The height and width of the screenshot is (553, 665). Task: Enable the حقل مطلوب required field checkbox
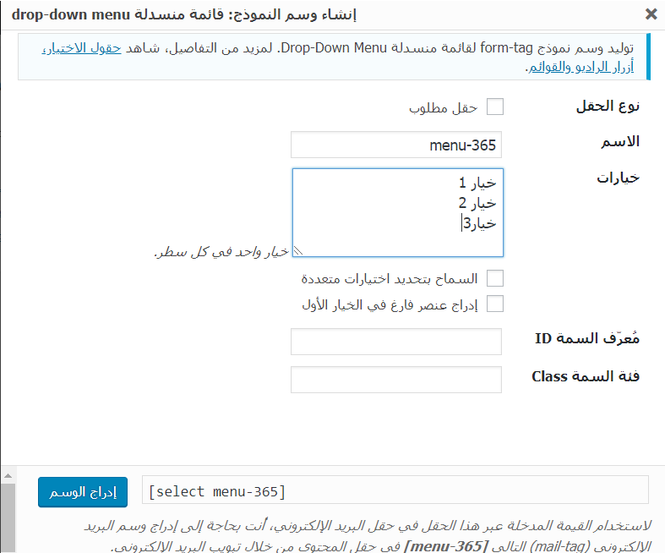click(495, 107)
